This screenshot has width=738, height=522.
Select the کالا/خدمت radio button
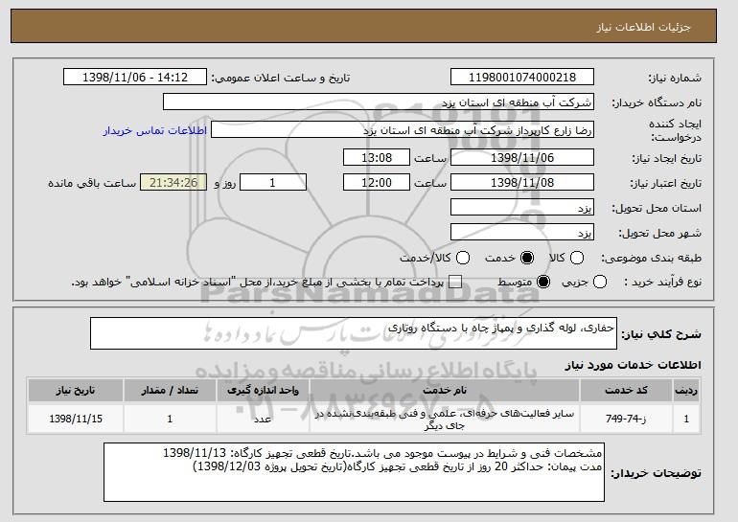(463, 258)
